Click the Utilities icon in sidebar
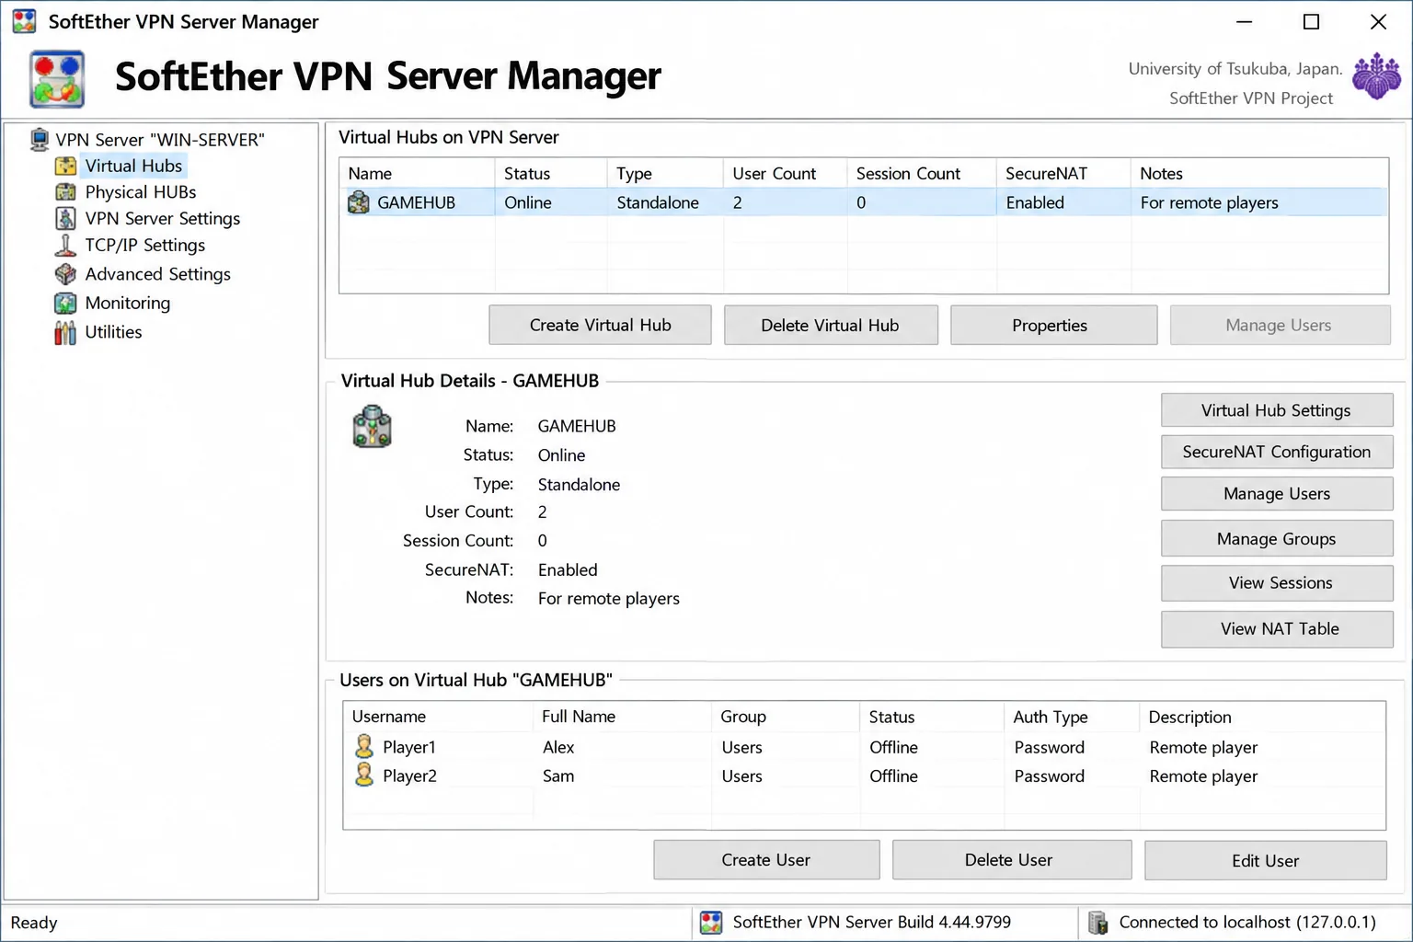1413x942 pixels. (65, 332)
